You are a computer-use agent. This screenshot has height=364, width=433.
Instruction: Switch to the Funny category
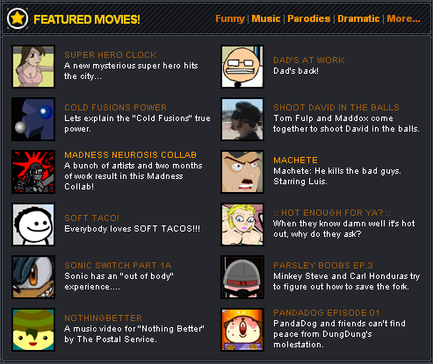pyautogui.click(x=230, y=18)
